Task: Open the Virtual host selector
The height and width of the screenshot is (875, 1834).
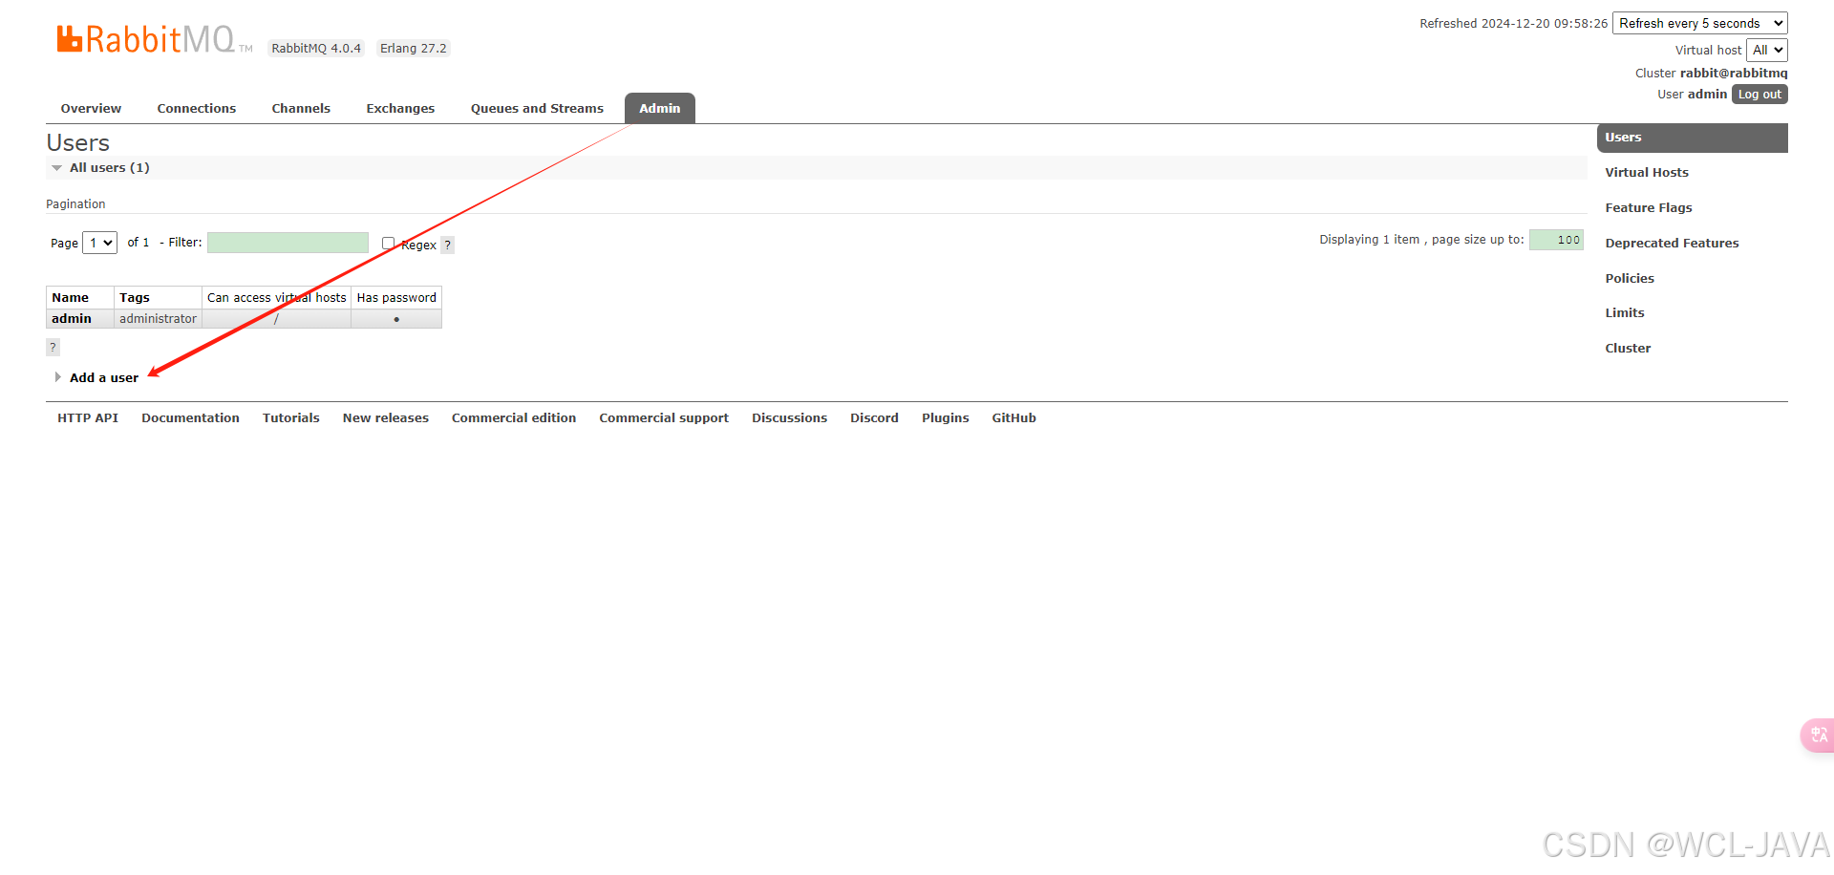Action: coord(1766,50)
